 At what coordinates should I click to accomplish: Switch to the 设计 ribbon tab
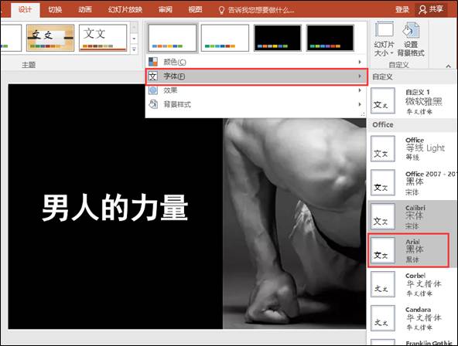point(25,9)
